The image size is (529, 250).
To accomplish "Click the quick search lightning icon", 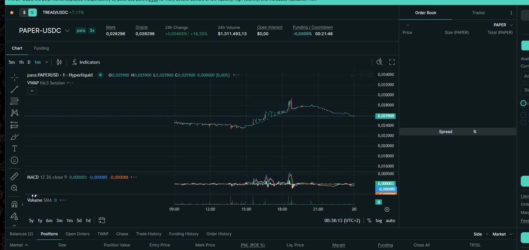I will [380, 62].
